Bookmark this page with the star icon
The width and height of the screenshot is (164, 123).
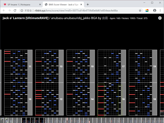[x=140, y=11]
